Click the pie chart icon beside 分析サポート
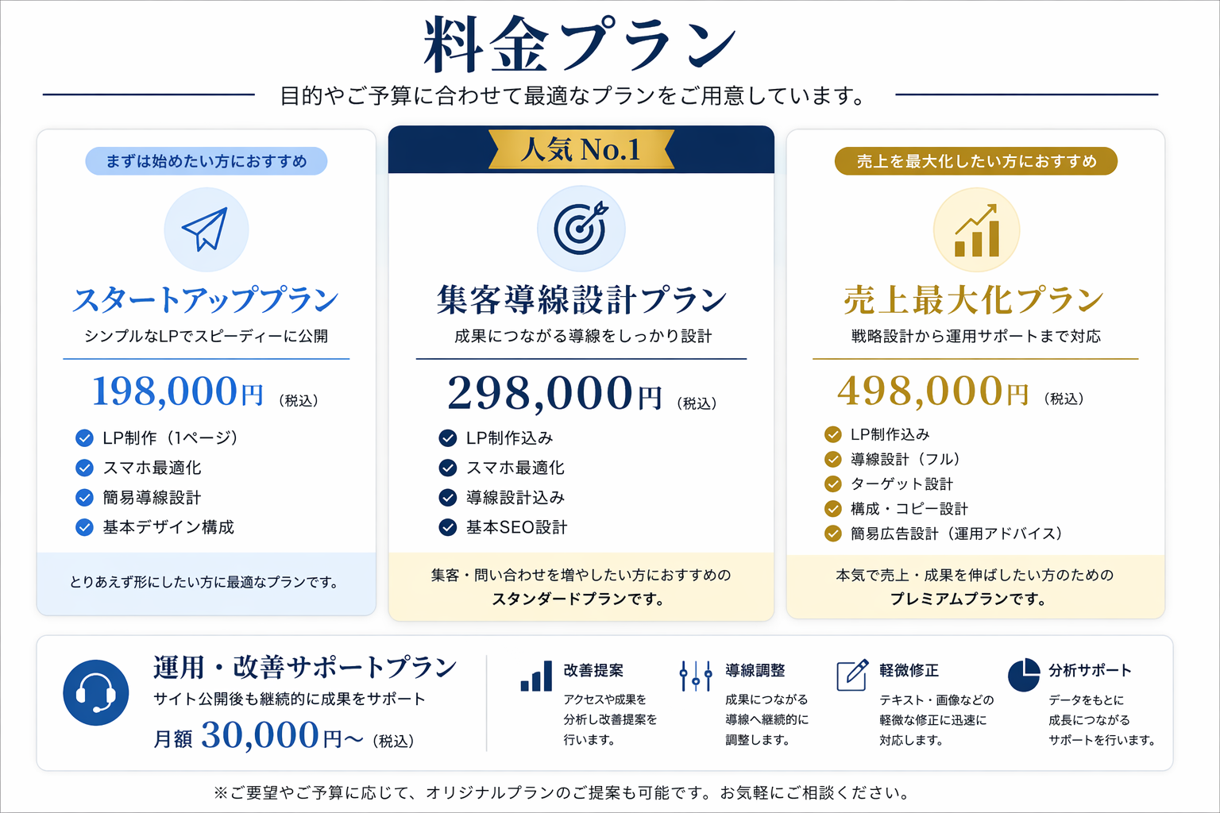1220x813 pixels. point(1024,675)
